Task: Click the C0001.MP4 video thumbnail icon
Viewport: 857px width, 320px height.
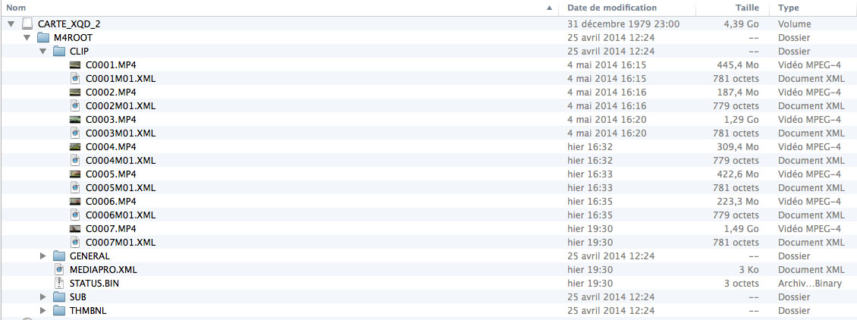Action: [75, 65]
